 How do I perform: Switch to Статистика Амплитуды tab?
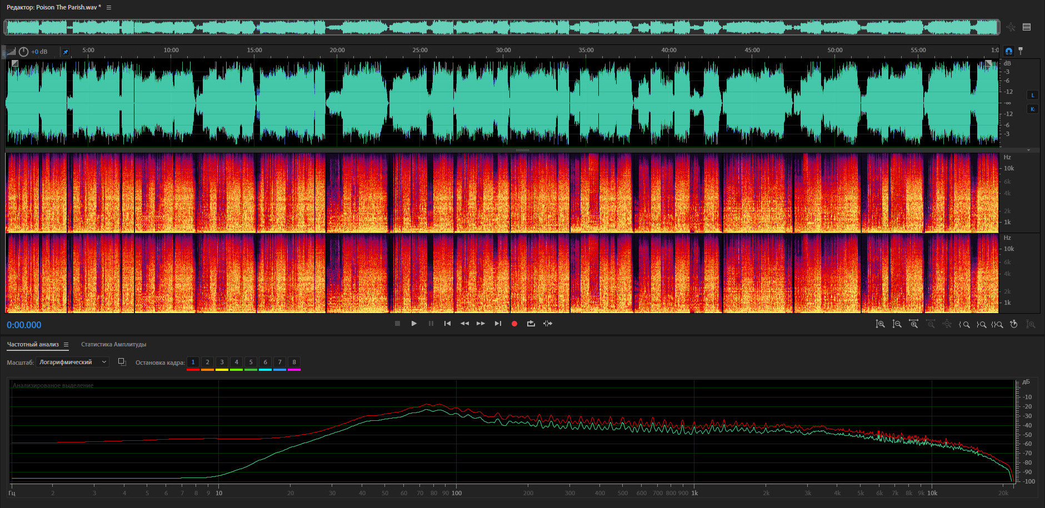[x=114, y=344]
